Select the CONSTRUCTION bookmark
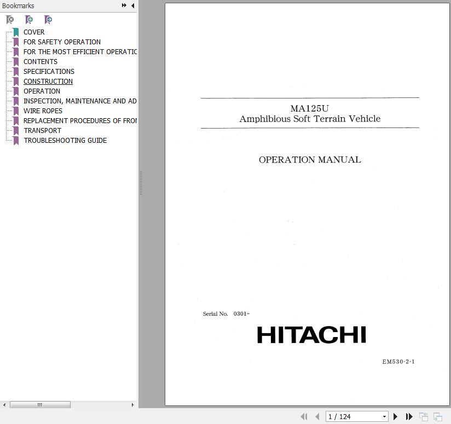The width and height of the screenshot is (451, 424). click(x=48, y=82)
